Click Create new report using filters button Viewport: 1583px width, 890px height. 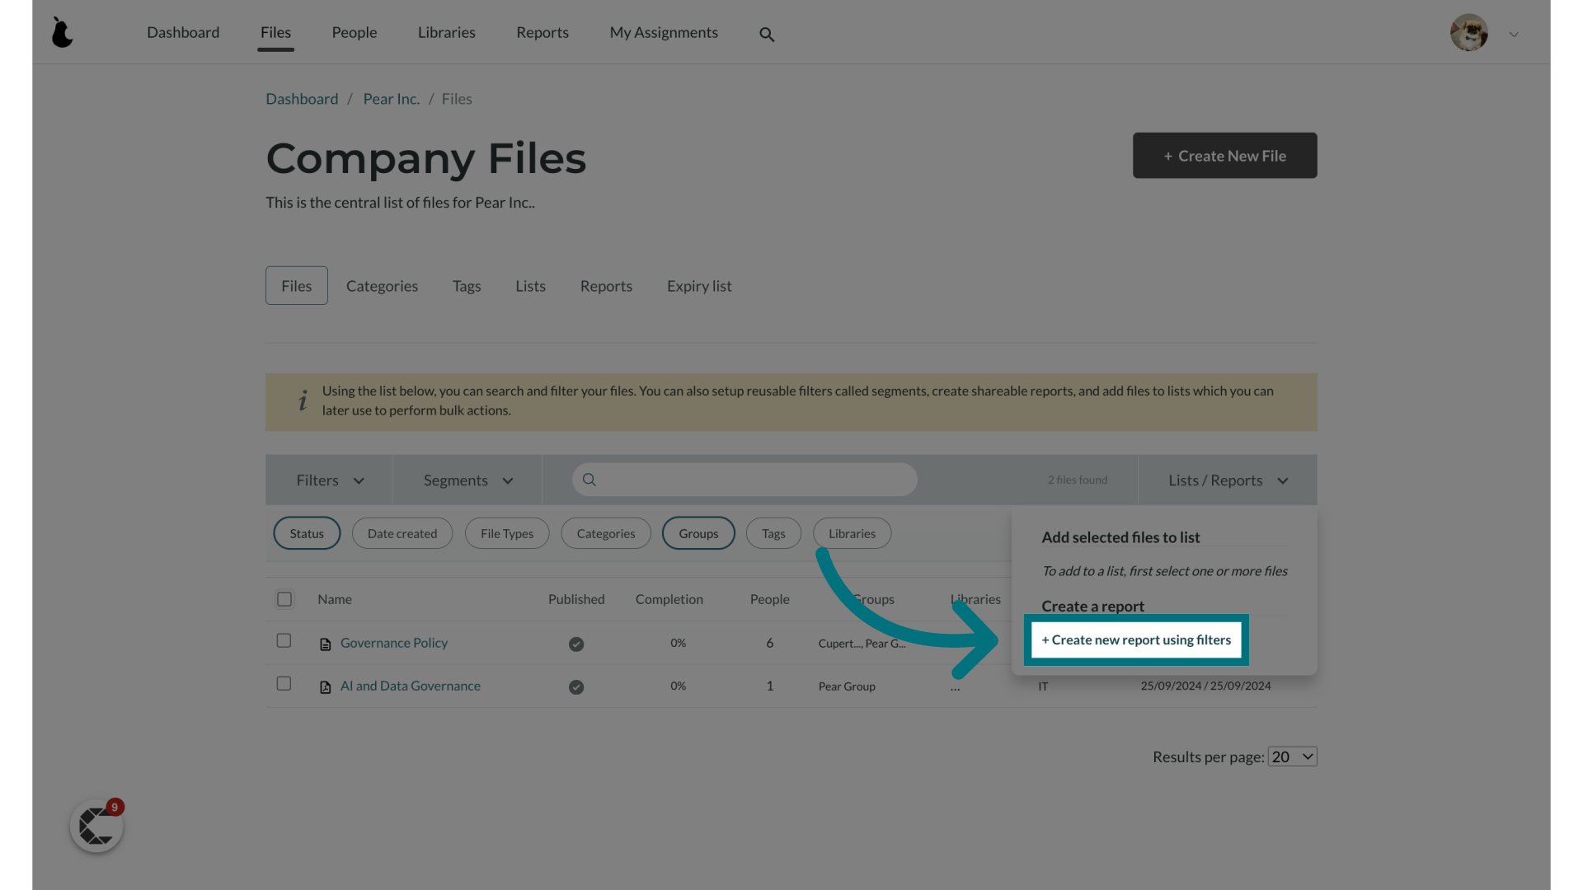click(x=1136, y=639)
